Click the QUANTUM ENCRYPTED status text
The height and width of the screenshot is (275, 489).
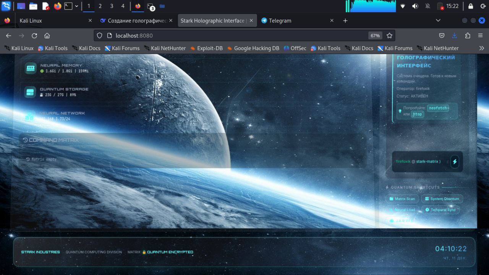click(170, 252)
